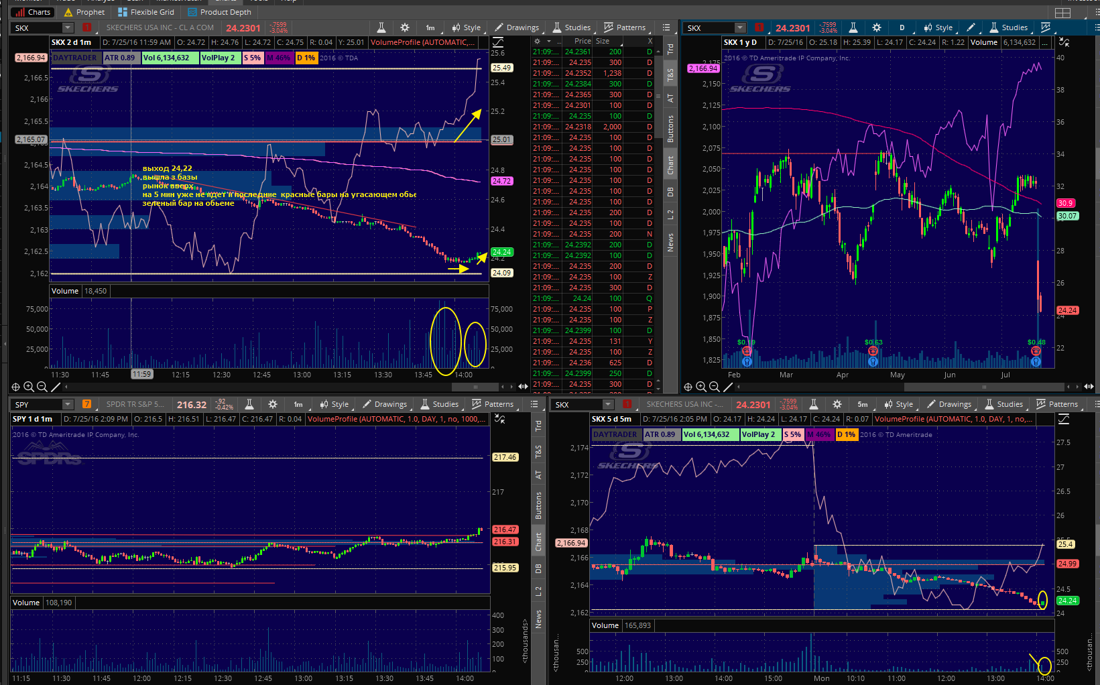
Task: Open the Product Depth tab
Action: 219,12
